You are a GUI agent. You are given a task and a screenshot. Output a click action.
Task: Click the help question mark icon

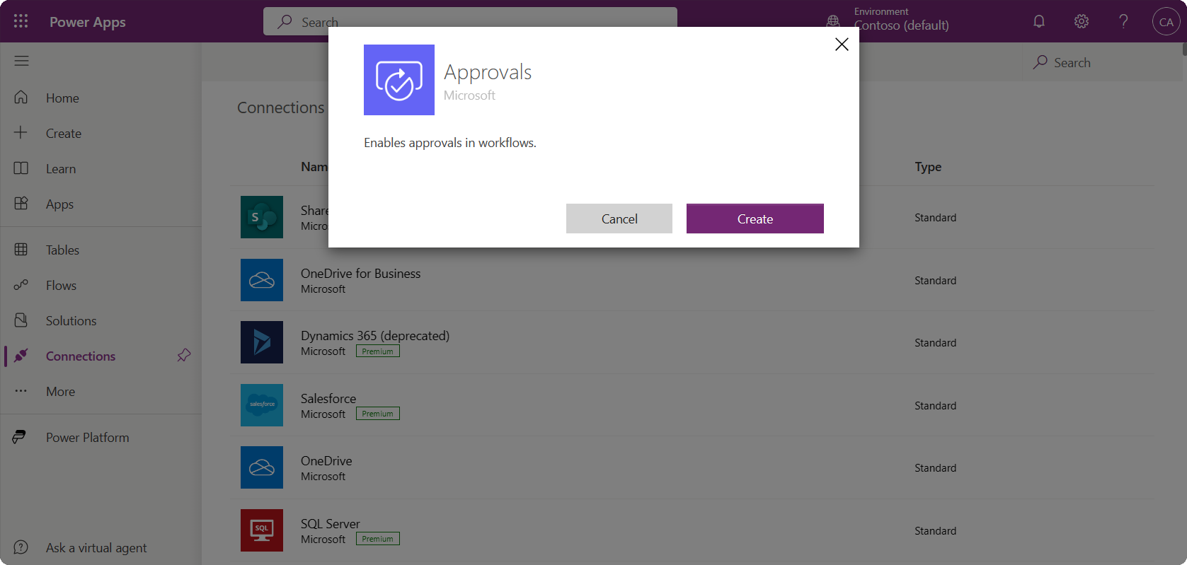point(1123,21)
